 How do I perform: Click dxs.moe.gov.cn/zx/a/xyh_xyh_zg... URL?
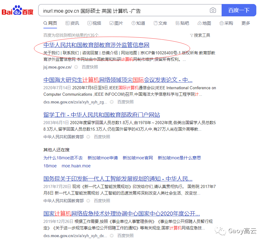tap(75, 102)
